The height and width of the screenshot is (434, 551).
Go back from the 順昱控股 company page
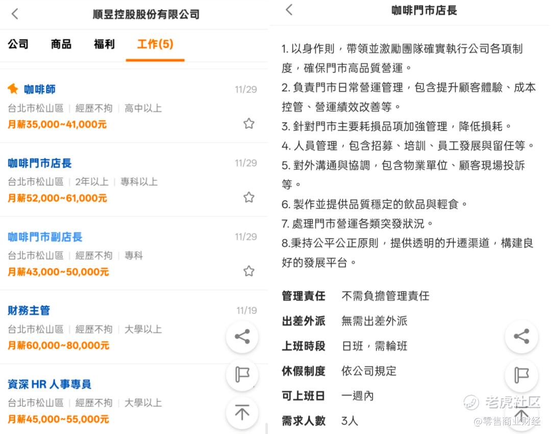tap(15, 14)
